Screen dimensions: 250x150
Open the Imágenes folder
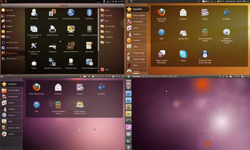(107, 37)
